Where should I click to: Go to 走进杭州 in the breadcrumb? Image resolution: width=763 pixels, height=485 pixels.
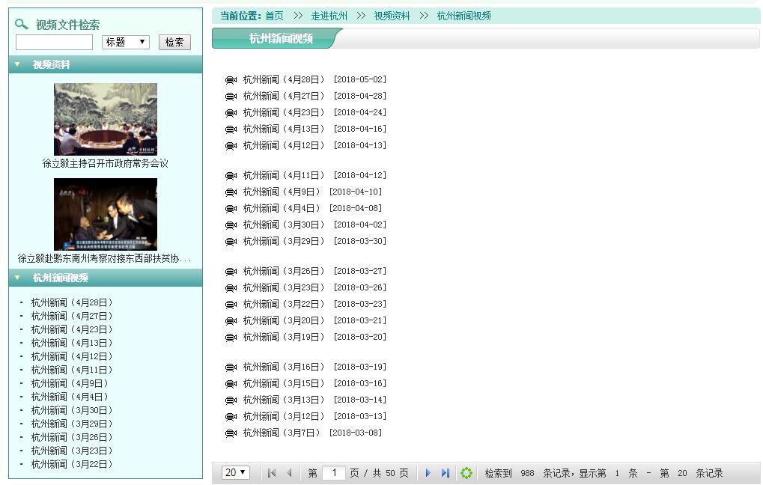point(329,16)
